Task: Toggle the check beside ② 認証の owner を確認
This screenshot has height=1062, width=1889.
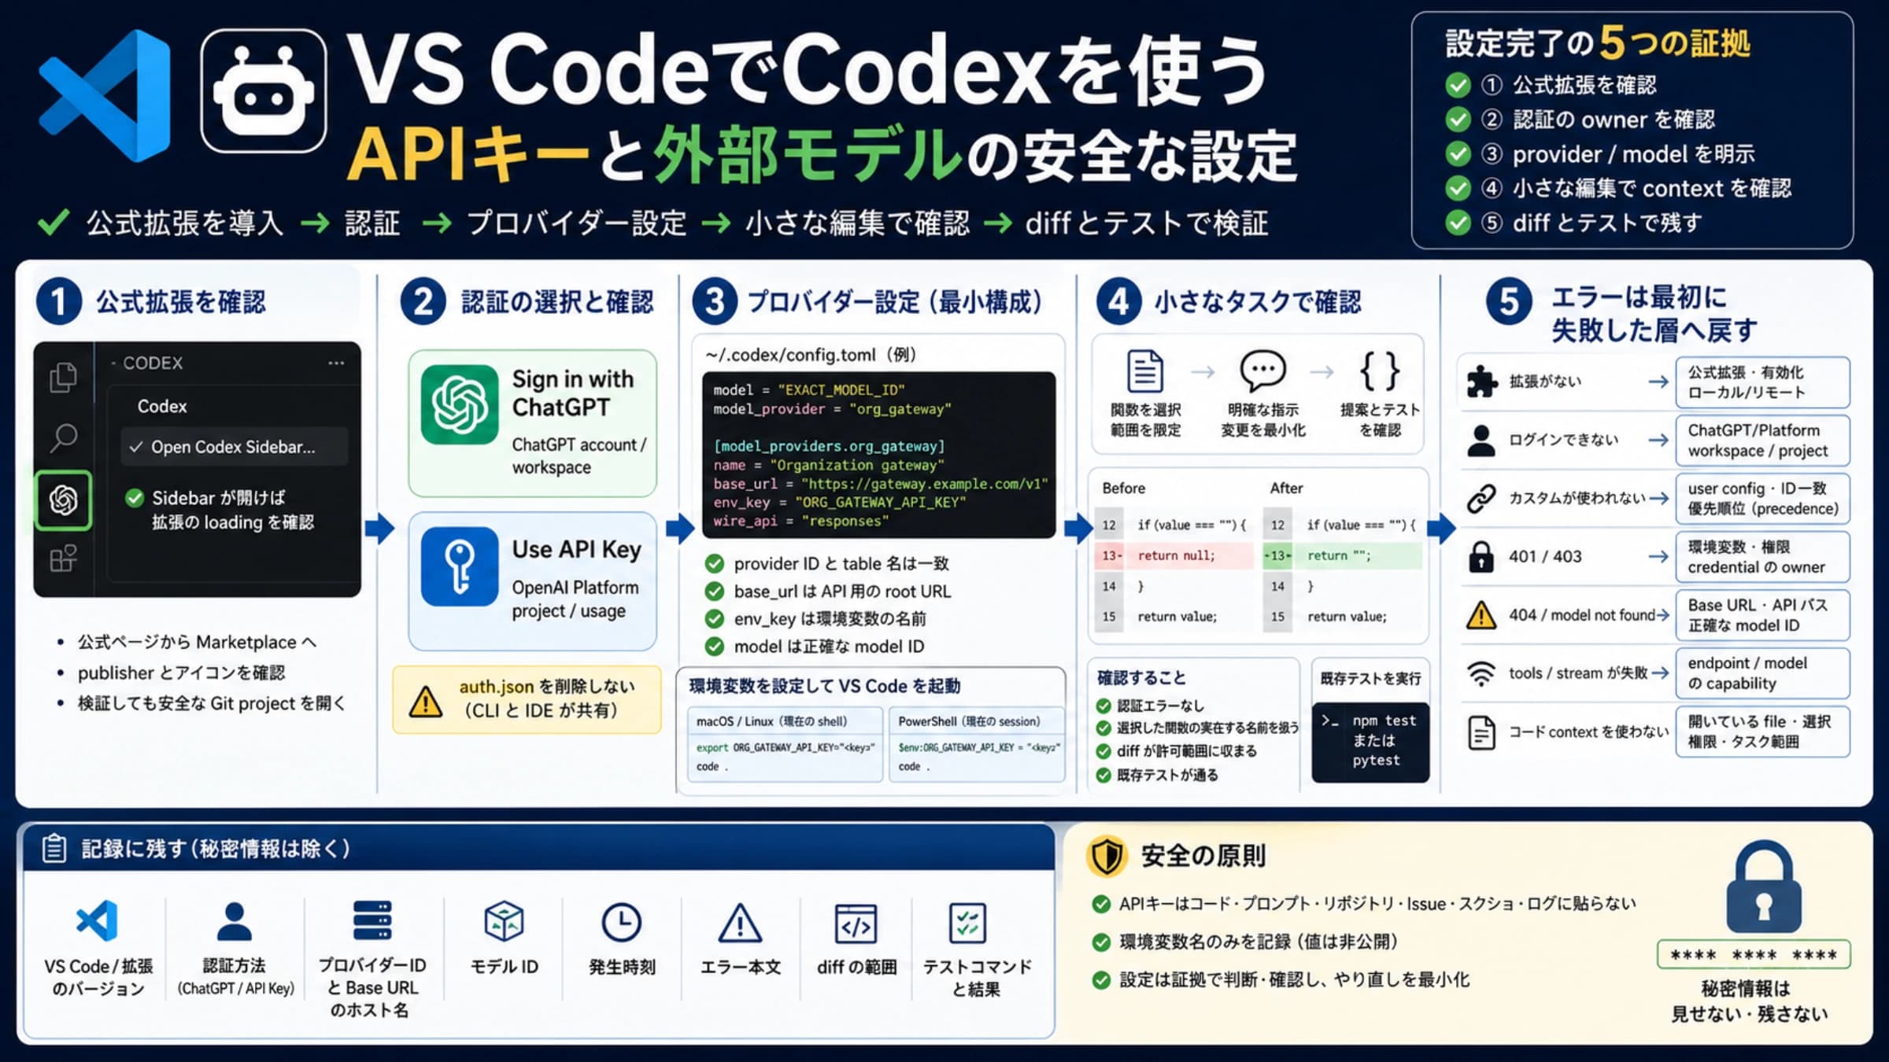Action: [1458, 120]
